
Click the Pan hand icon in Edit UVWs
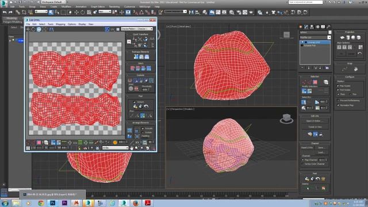click(x=132, y=148)
